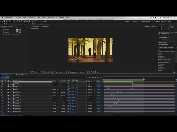The height and width of the screenshot is (132, 177).
Task: Toggle visibility of layer 5 in timeline
Action: pyautogui.click(x=1, y=93)
